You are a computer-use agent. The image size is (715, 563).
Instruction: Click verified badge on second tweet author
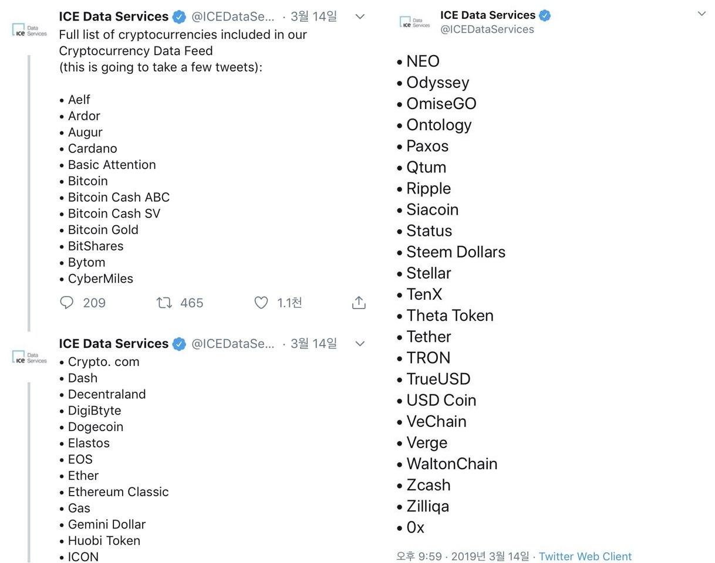(179, 344)
